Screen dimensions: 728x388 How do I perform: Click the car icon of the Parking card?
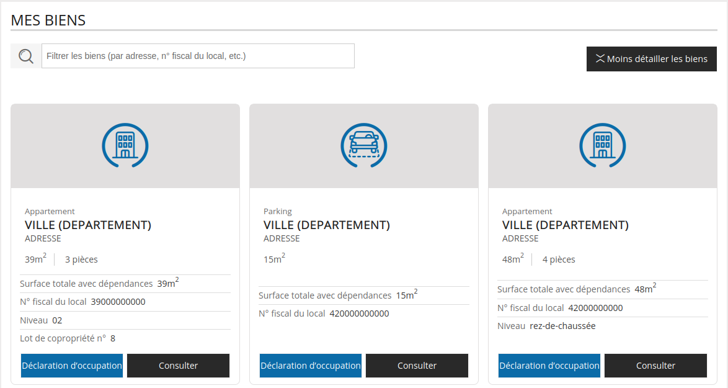pos(363,145)
